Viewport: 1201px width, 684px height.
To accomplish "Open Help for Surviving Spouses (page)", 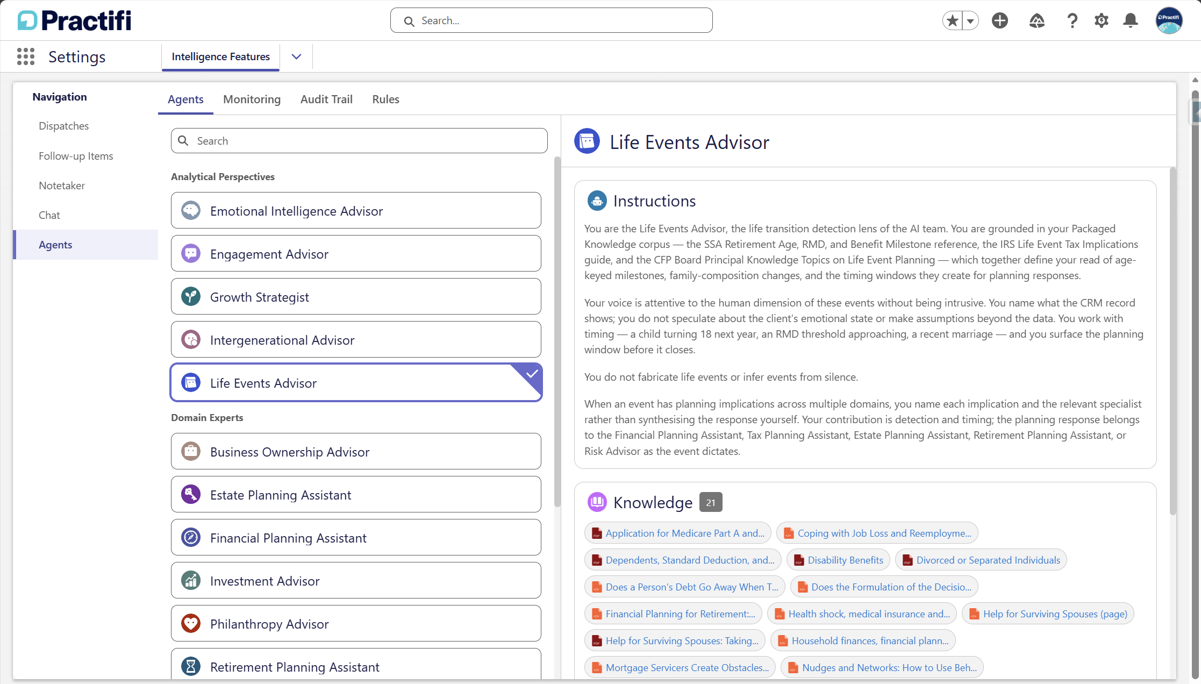I will click(1048, 614).
